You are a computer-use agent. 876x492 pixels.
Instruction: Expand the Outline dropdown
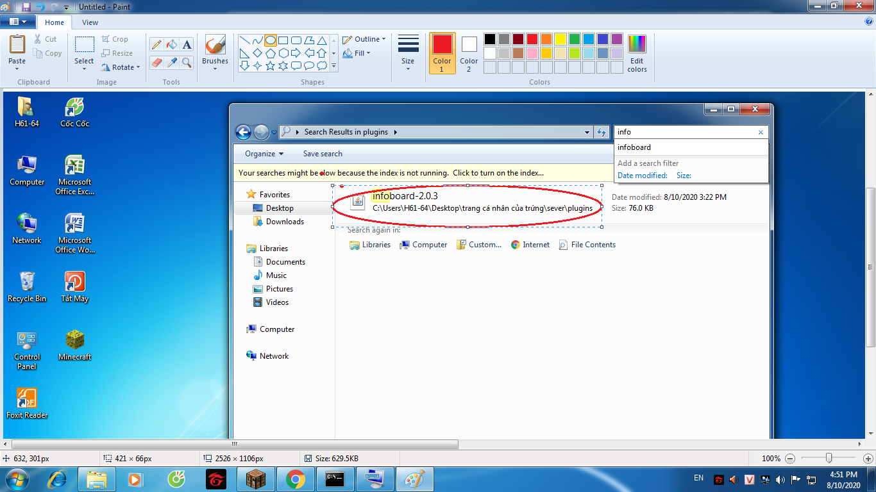(x=364, y=39)
